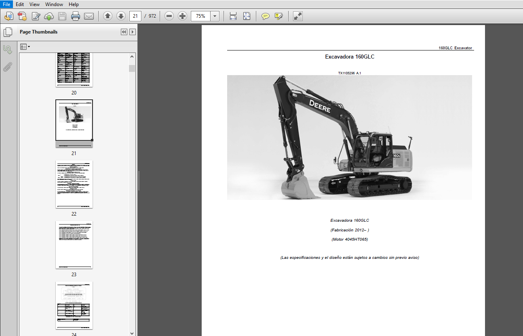Go to next page with down arrow
This screenshot has height=336, width=523.
[x=121, y=16]
